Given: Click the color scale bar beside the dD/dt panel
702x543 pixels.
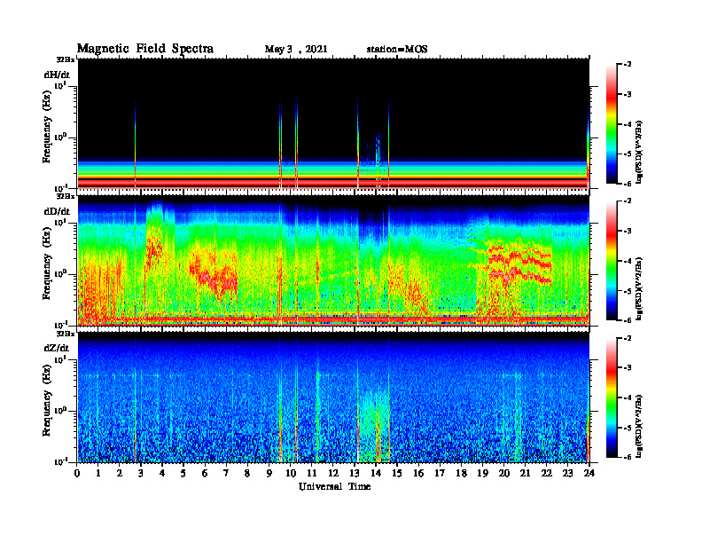Looking at the screenshot, I should click(611, 261).
